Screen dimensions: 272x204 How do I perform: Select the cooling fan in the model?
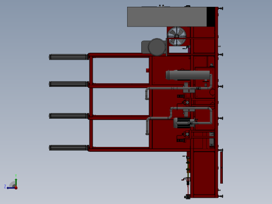[x=177, y=36]
